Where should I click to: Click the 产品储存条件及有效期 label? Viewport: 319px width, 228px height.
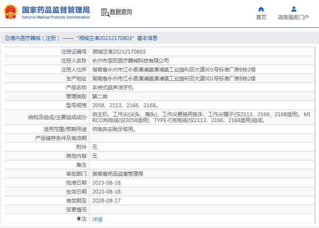tap(61, 138)
